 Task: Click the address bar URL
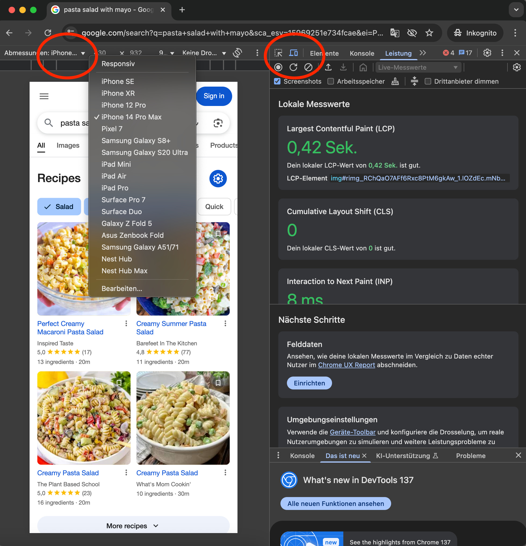[x=232, y=33]
